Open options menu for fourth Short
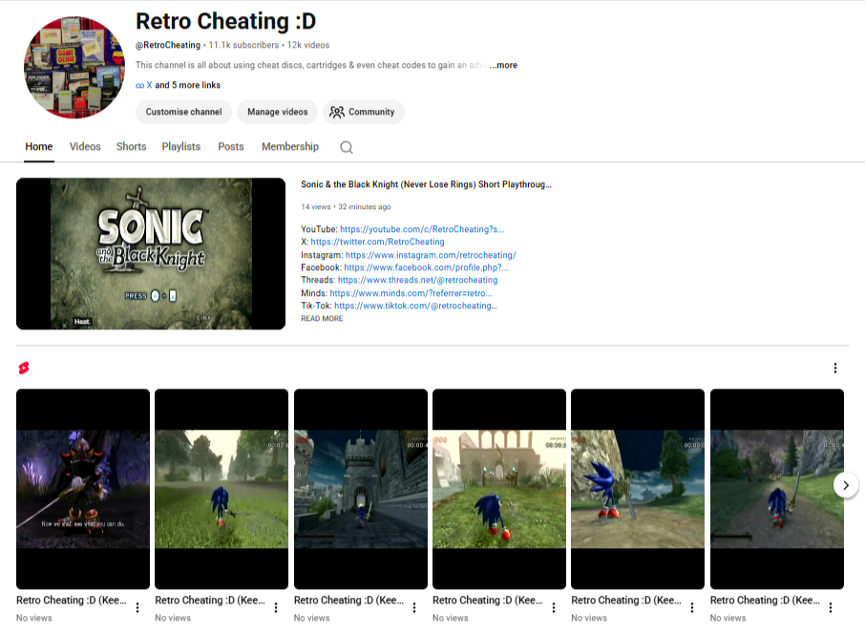This screenshot has height=635, width=865. (554, 608)
